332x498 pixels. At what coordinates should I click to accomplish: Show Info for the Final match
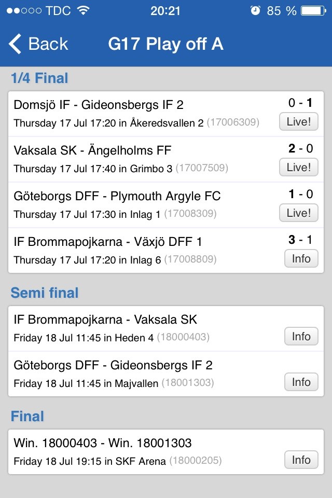pyautogui.click(x=301, y=460)
